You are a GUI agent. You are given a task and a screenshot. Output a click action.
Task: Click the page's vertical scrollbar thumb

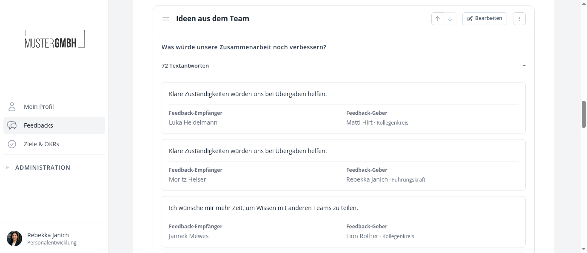point(584,114)
